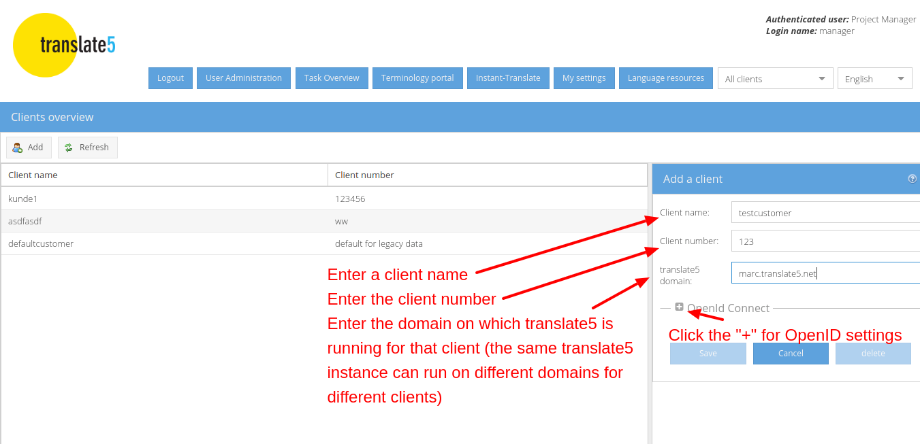
Task: Open My settings
Action: pos(584,78)
